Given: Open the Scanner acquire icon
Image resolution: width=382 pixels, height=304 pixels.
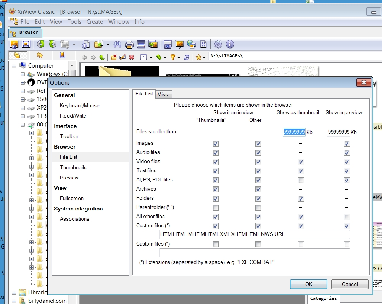Looking at the screenshot, I should point(141,44).
